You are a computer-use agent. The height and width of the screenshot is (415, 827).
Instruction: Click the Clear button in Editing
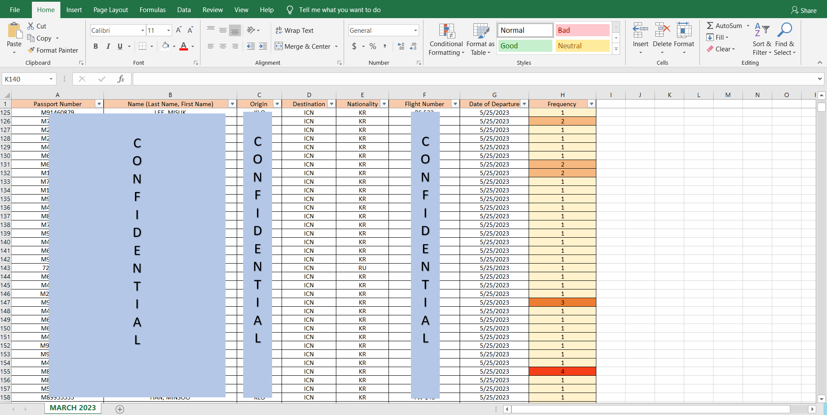[720, 49]
